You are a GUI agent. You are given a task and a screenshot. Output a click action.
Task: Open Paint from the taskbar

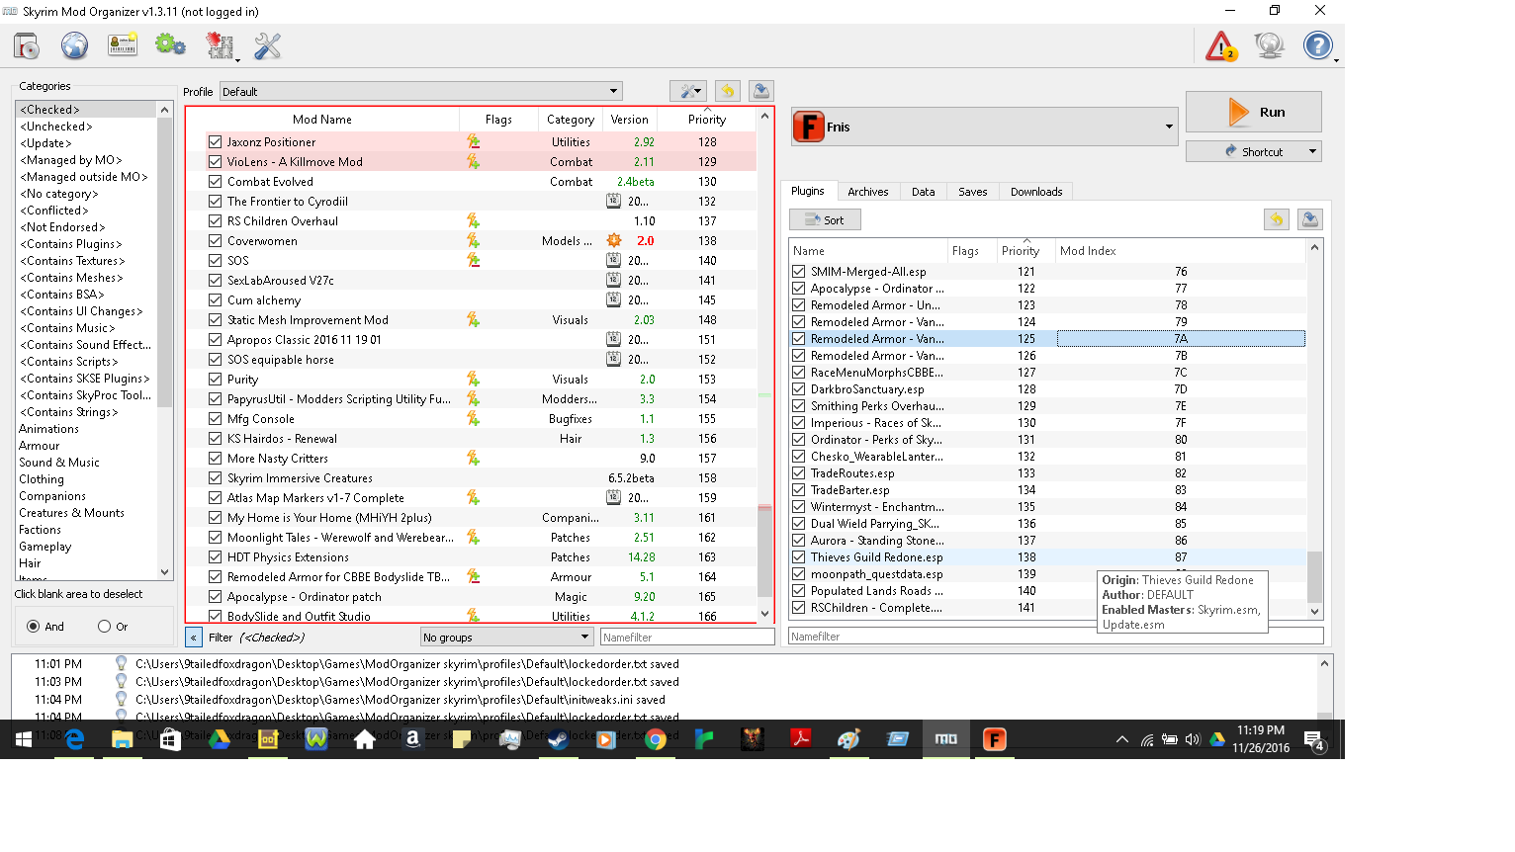849,739
